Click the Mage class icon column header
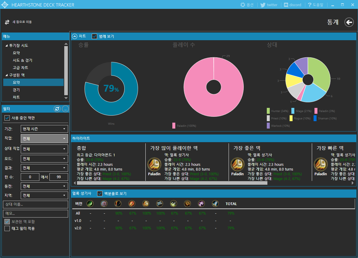The height and width of the screenshot is (258, 358). click(x=132, y=204)
